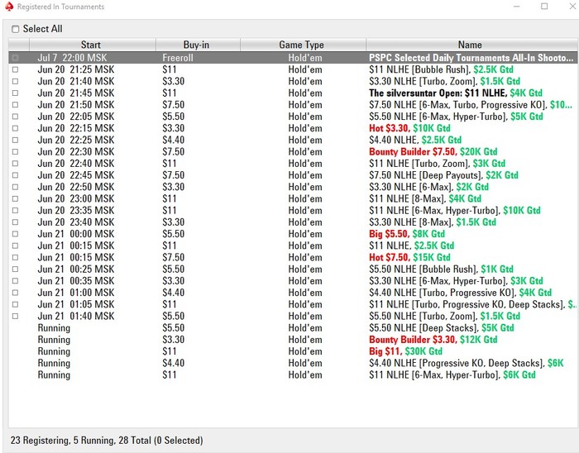Image resolution: width=579 pixels, height=453 pixels.
Task: Check the box for Jul 7 22:00 Freeroll row
Action: click(x=15, y=58)
